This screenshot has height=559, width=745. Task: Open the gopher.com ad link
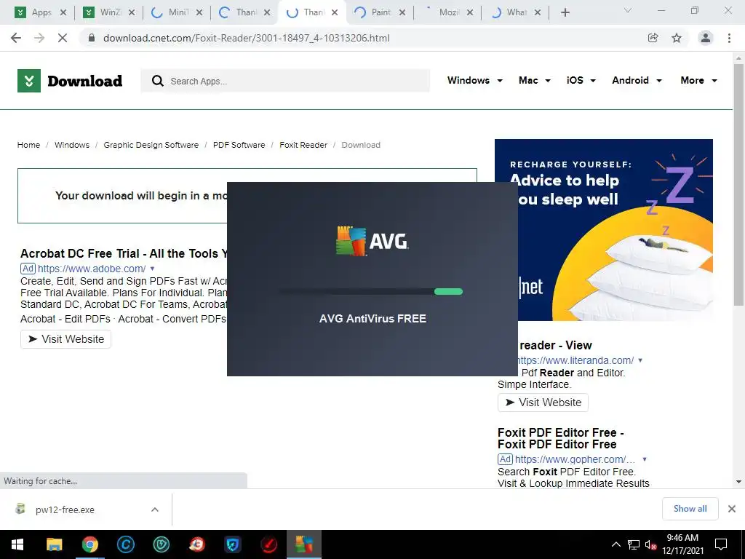(575, 459)
